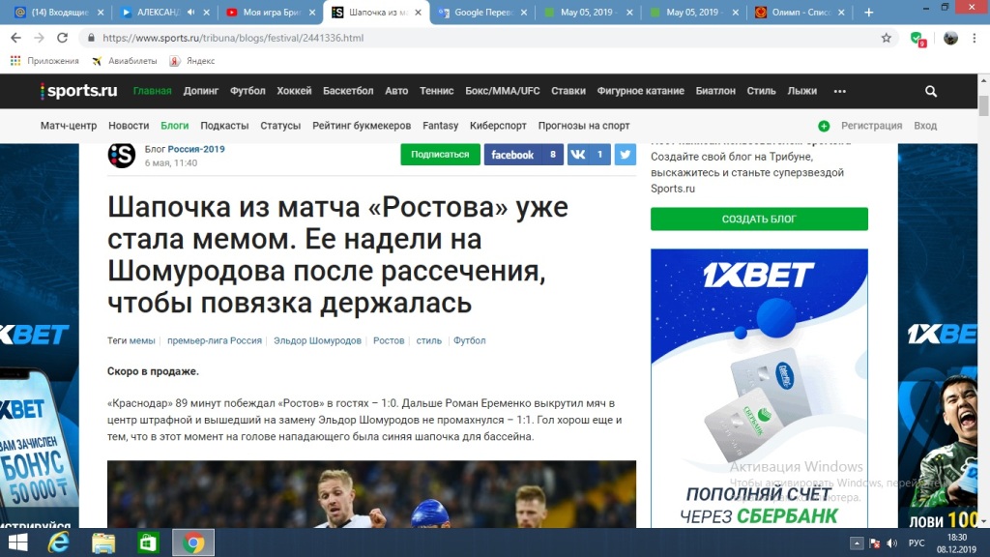The height and width of the screenshot is (557, 990).
Task: Open the Киберспорт page
Action: (x=498, y=126)
